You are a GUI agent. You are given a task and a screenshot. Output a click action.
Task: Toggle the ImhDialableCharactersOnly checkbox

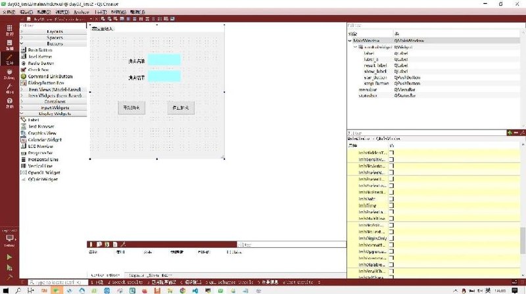(x=391, y=264)
